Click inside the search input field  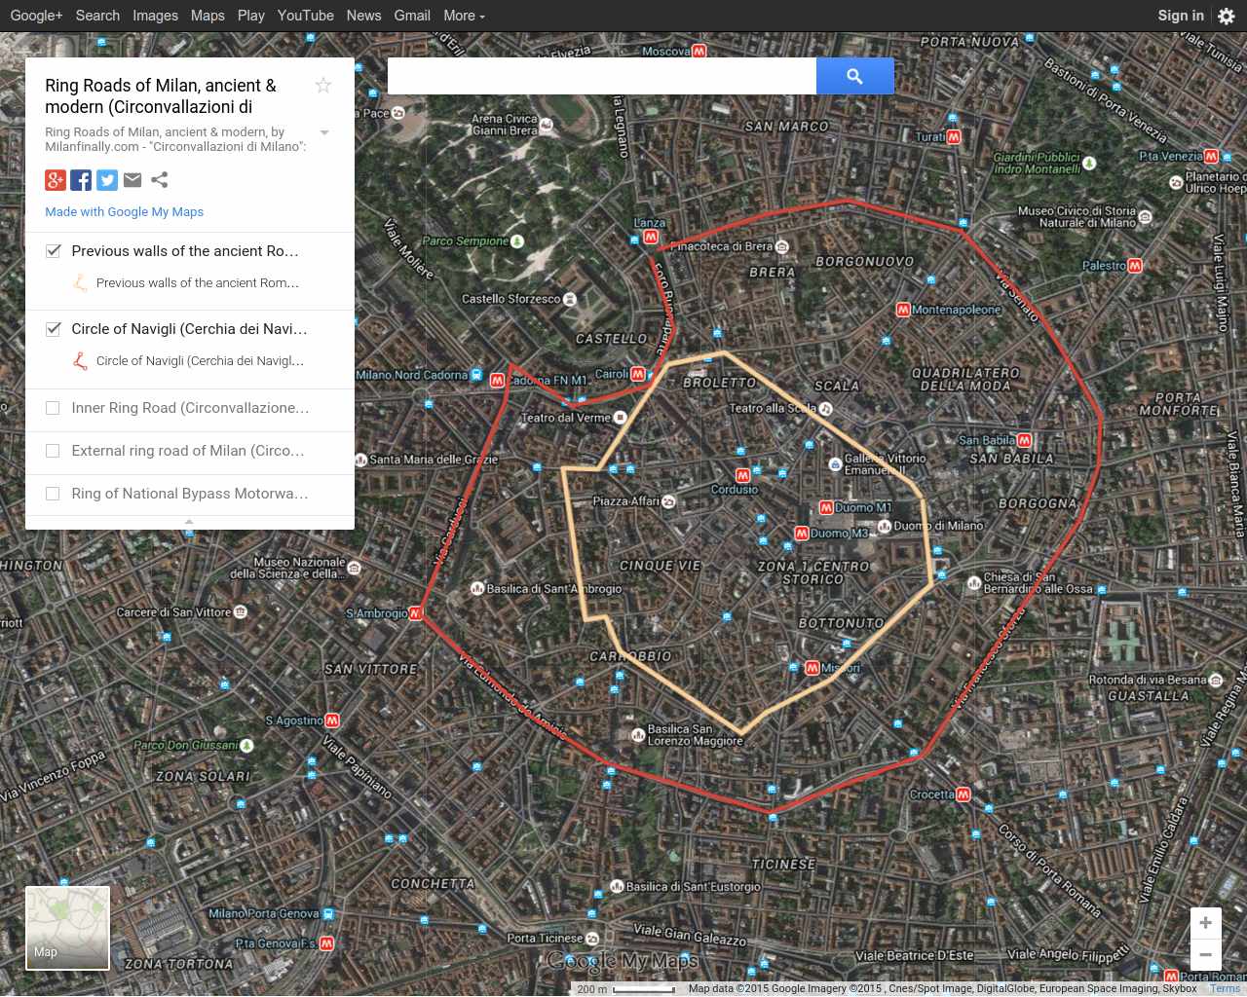point(599,75)
